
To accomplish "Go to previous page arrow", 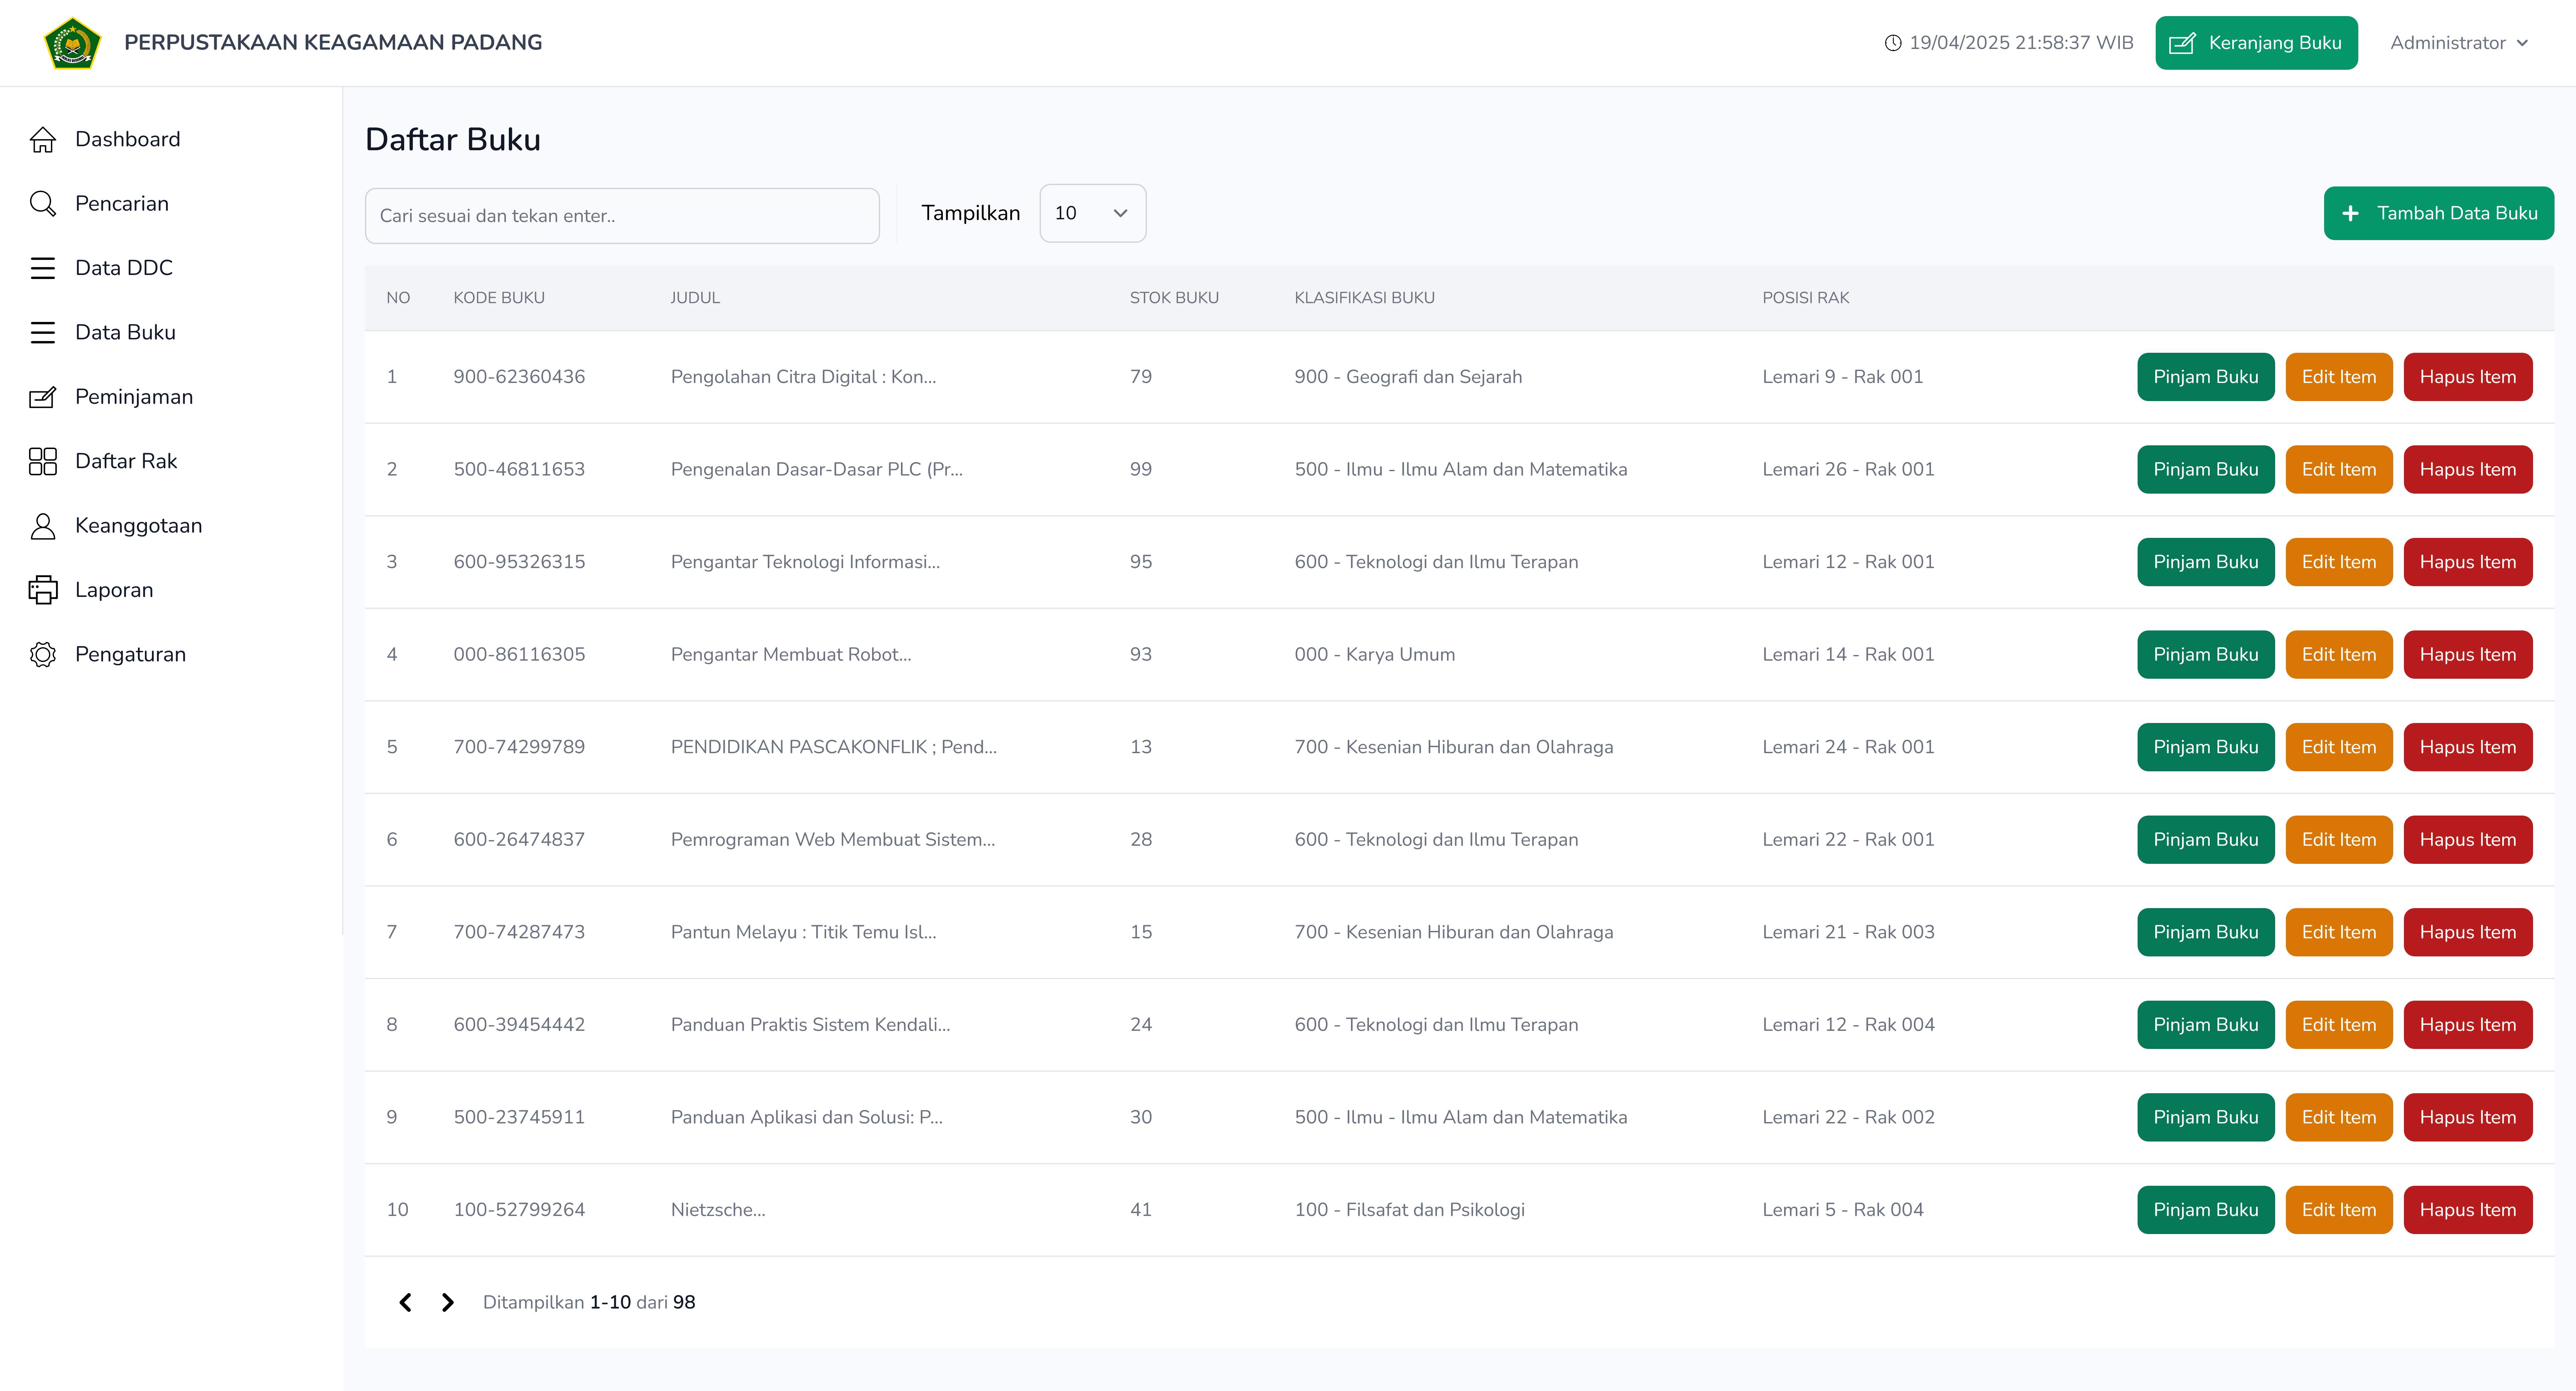I will click(405, 1302).
